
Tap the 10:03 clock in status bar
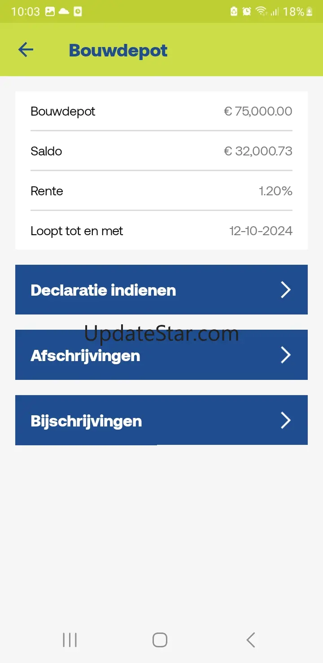[25, 12]
